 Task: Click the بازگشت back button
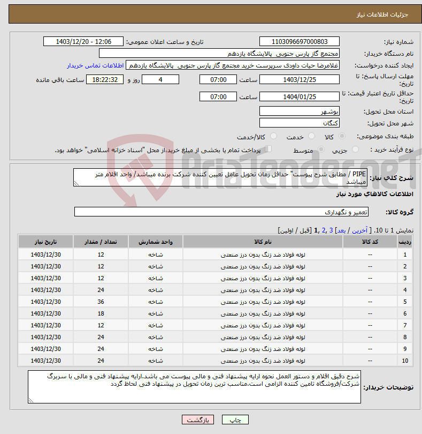click(198, 420)
